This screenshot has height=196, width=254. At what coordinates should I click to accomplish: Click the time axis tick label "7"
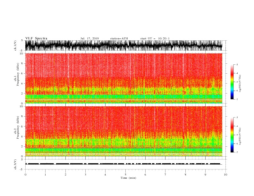coord(165,175)
